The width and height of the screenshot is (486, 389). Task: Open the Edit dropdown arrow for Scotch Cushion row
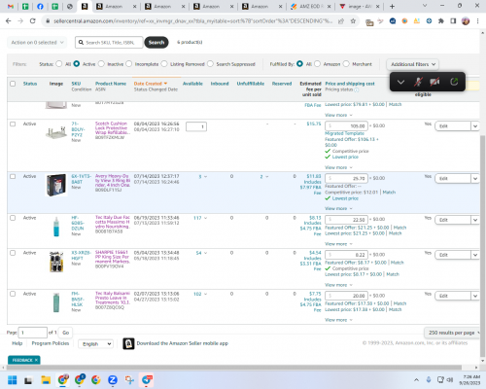click(x=475, y=126)
